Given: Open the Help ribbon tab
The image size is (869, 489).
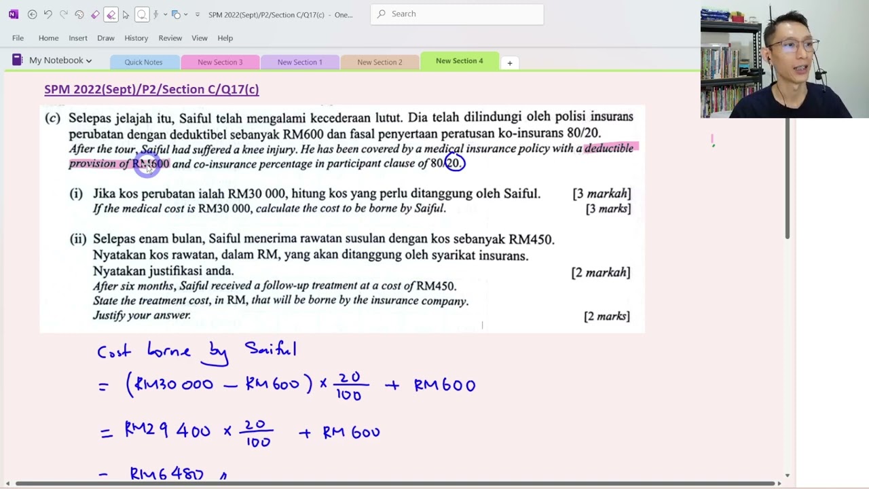Looking at the screenshot, I should point(225,38).
